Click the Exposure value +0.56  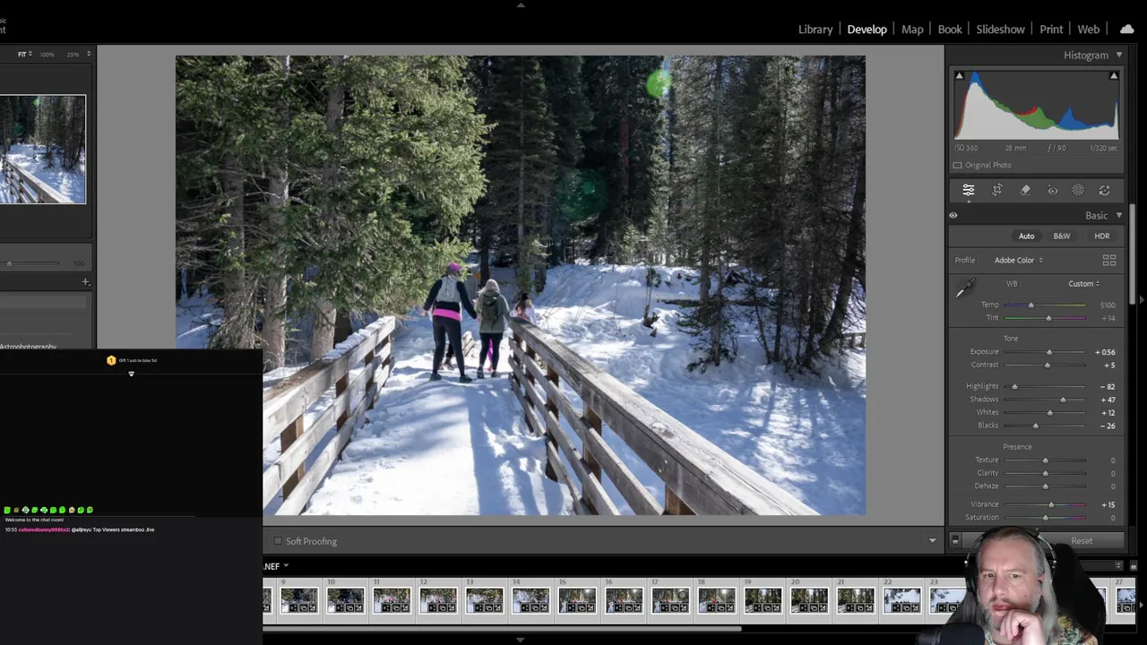pyautogui.click(x=1105, y=352)
